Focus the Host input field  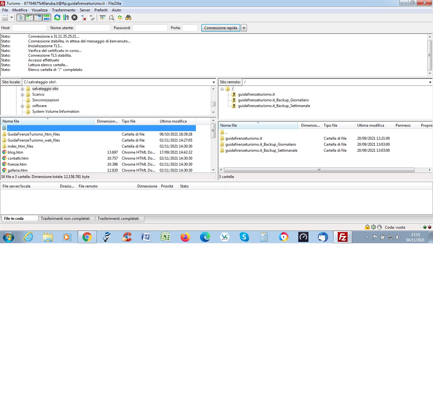(x=29, y=28)
